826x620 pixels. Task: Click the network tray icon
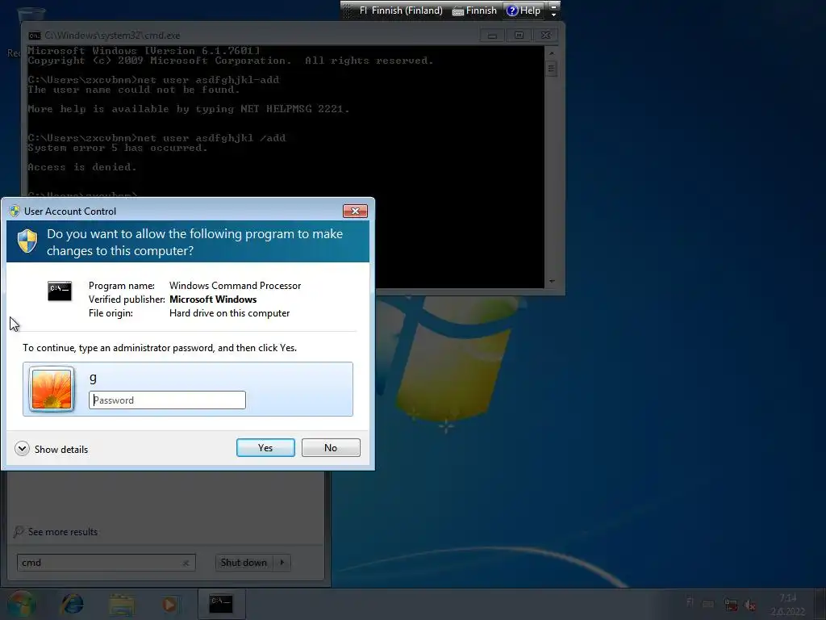pos(731,605)
